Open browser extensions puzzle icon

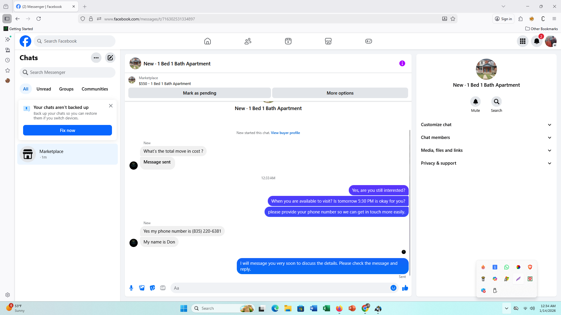point(520,19)
